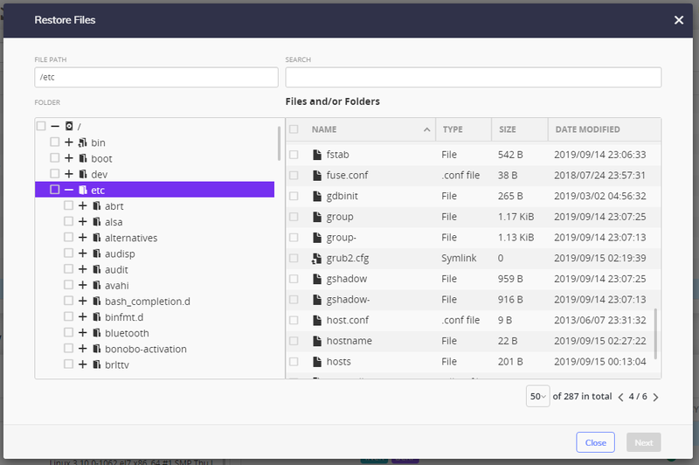Open the 50 per page dropdown

[x=537, y=396]
